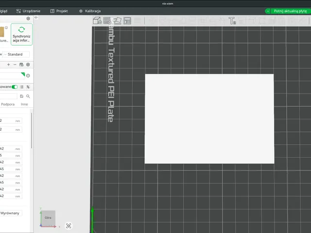Open the Wyrównany dropdown
Image resolution: width=311 pixels, height=233 pixels.
click(x=11, y=213)
